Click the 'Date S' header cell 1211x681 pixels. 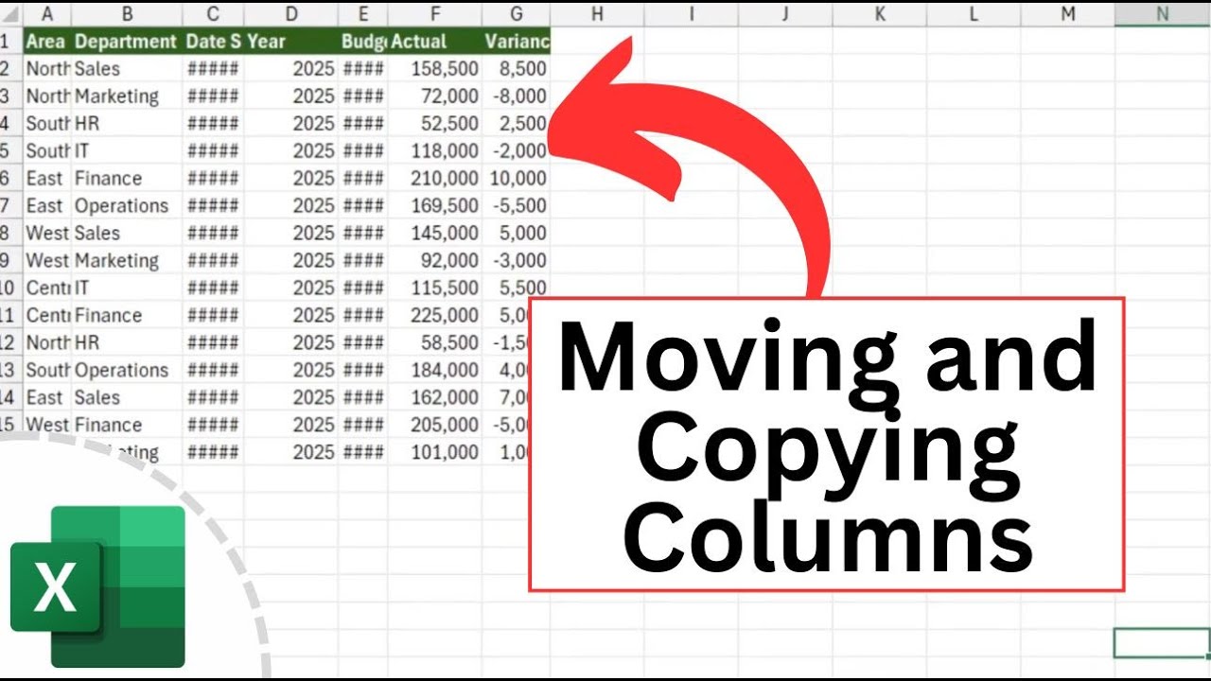coord(213,41)
